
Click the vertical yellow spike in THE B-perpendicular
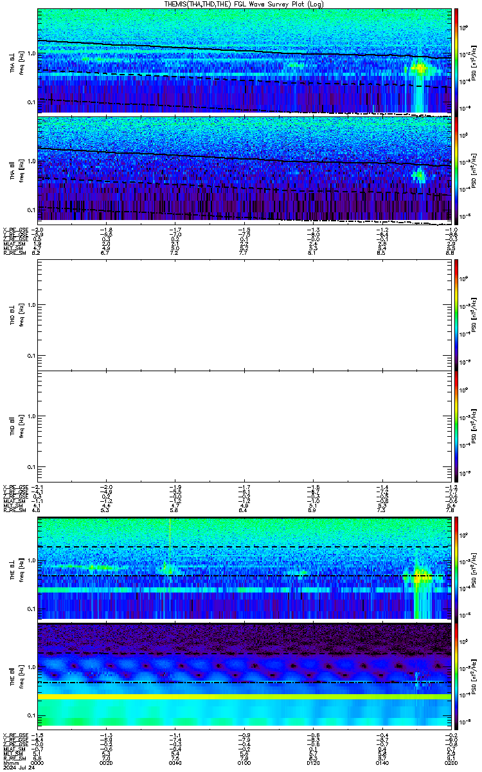pos(170,547)
